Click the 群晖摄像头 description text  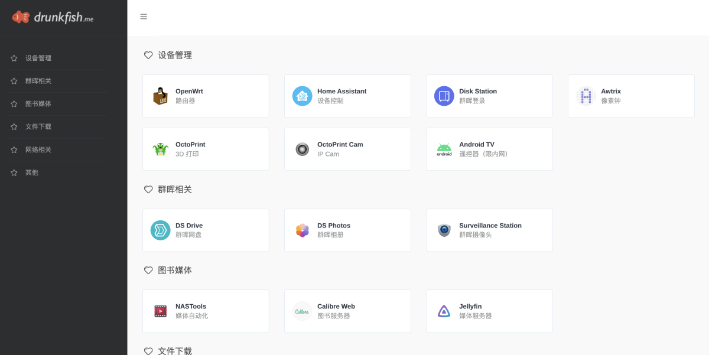(476, 235)
